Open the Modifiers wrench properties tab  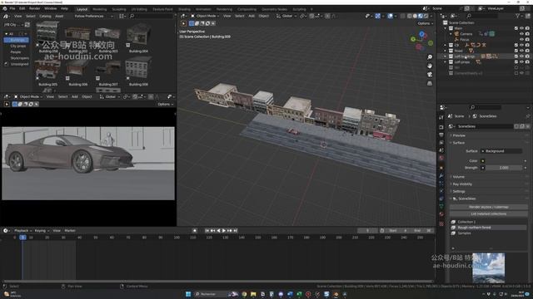coord(441,175)
